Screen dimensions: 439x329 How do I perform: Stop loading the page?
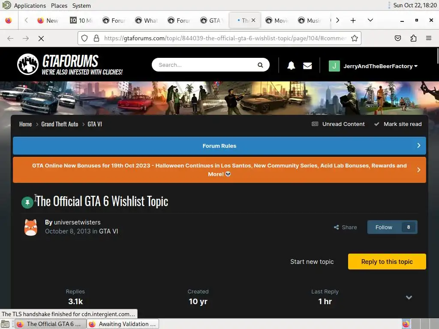pyautogui.click(x=41, y=38)
